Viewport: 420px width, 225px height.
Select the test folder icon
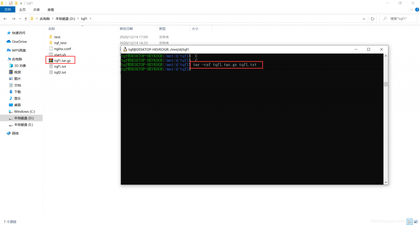[x=51, y=37]
